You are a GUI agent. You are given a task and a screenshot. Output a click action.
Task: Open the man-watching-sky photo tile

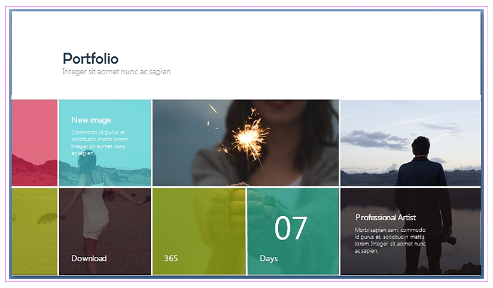click(410, 143)
